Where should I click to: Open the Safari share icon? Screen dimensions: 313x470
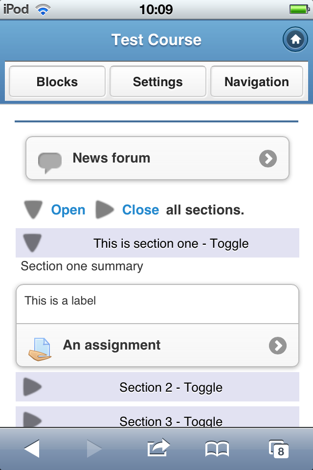158,447
